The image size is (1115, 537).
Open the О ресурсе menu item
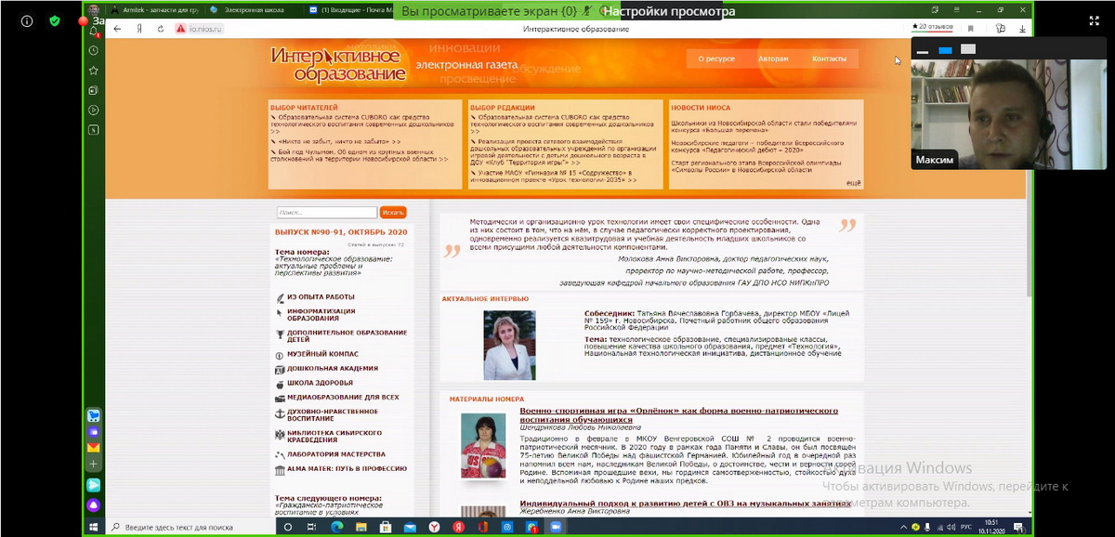(715, 59)
